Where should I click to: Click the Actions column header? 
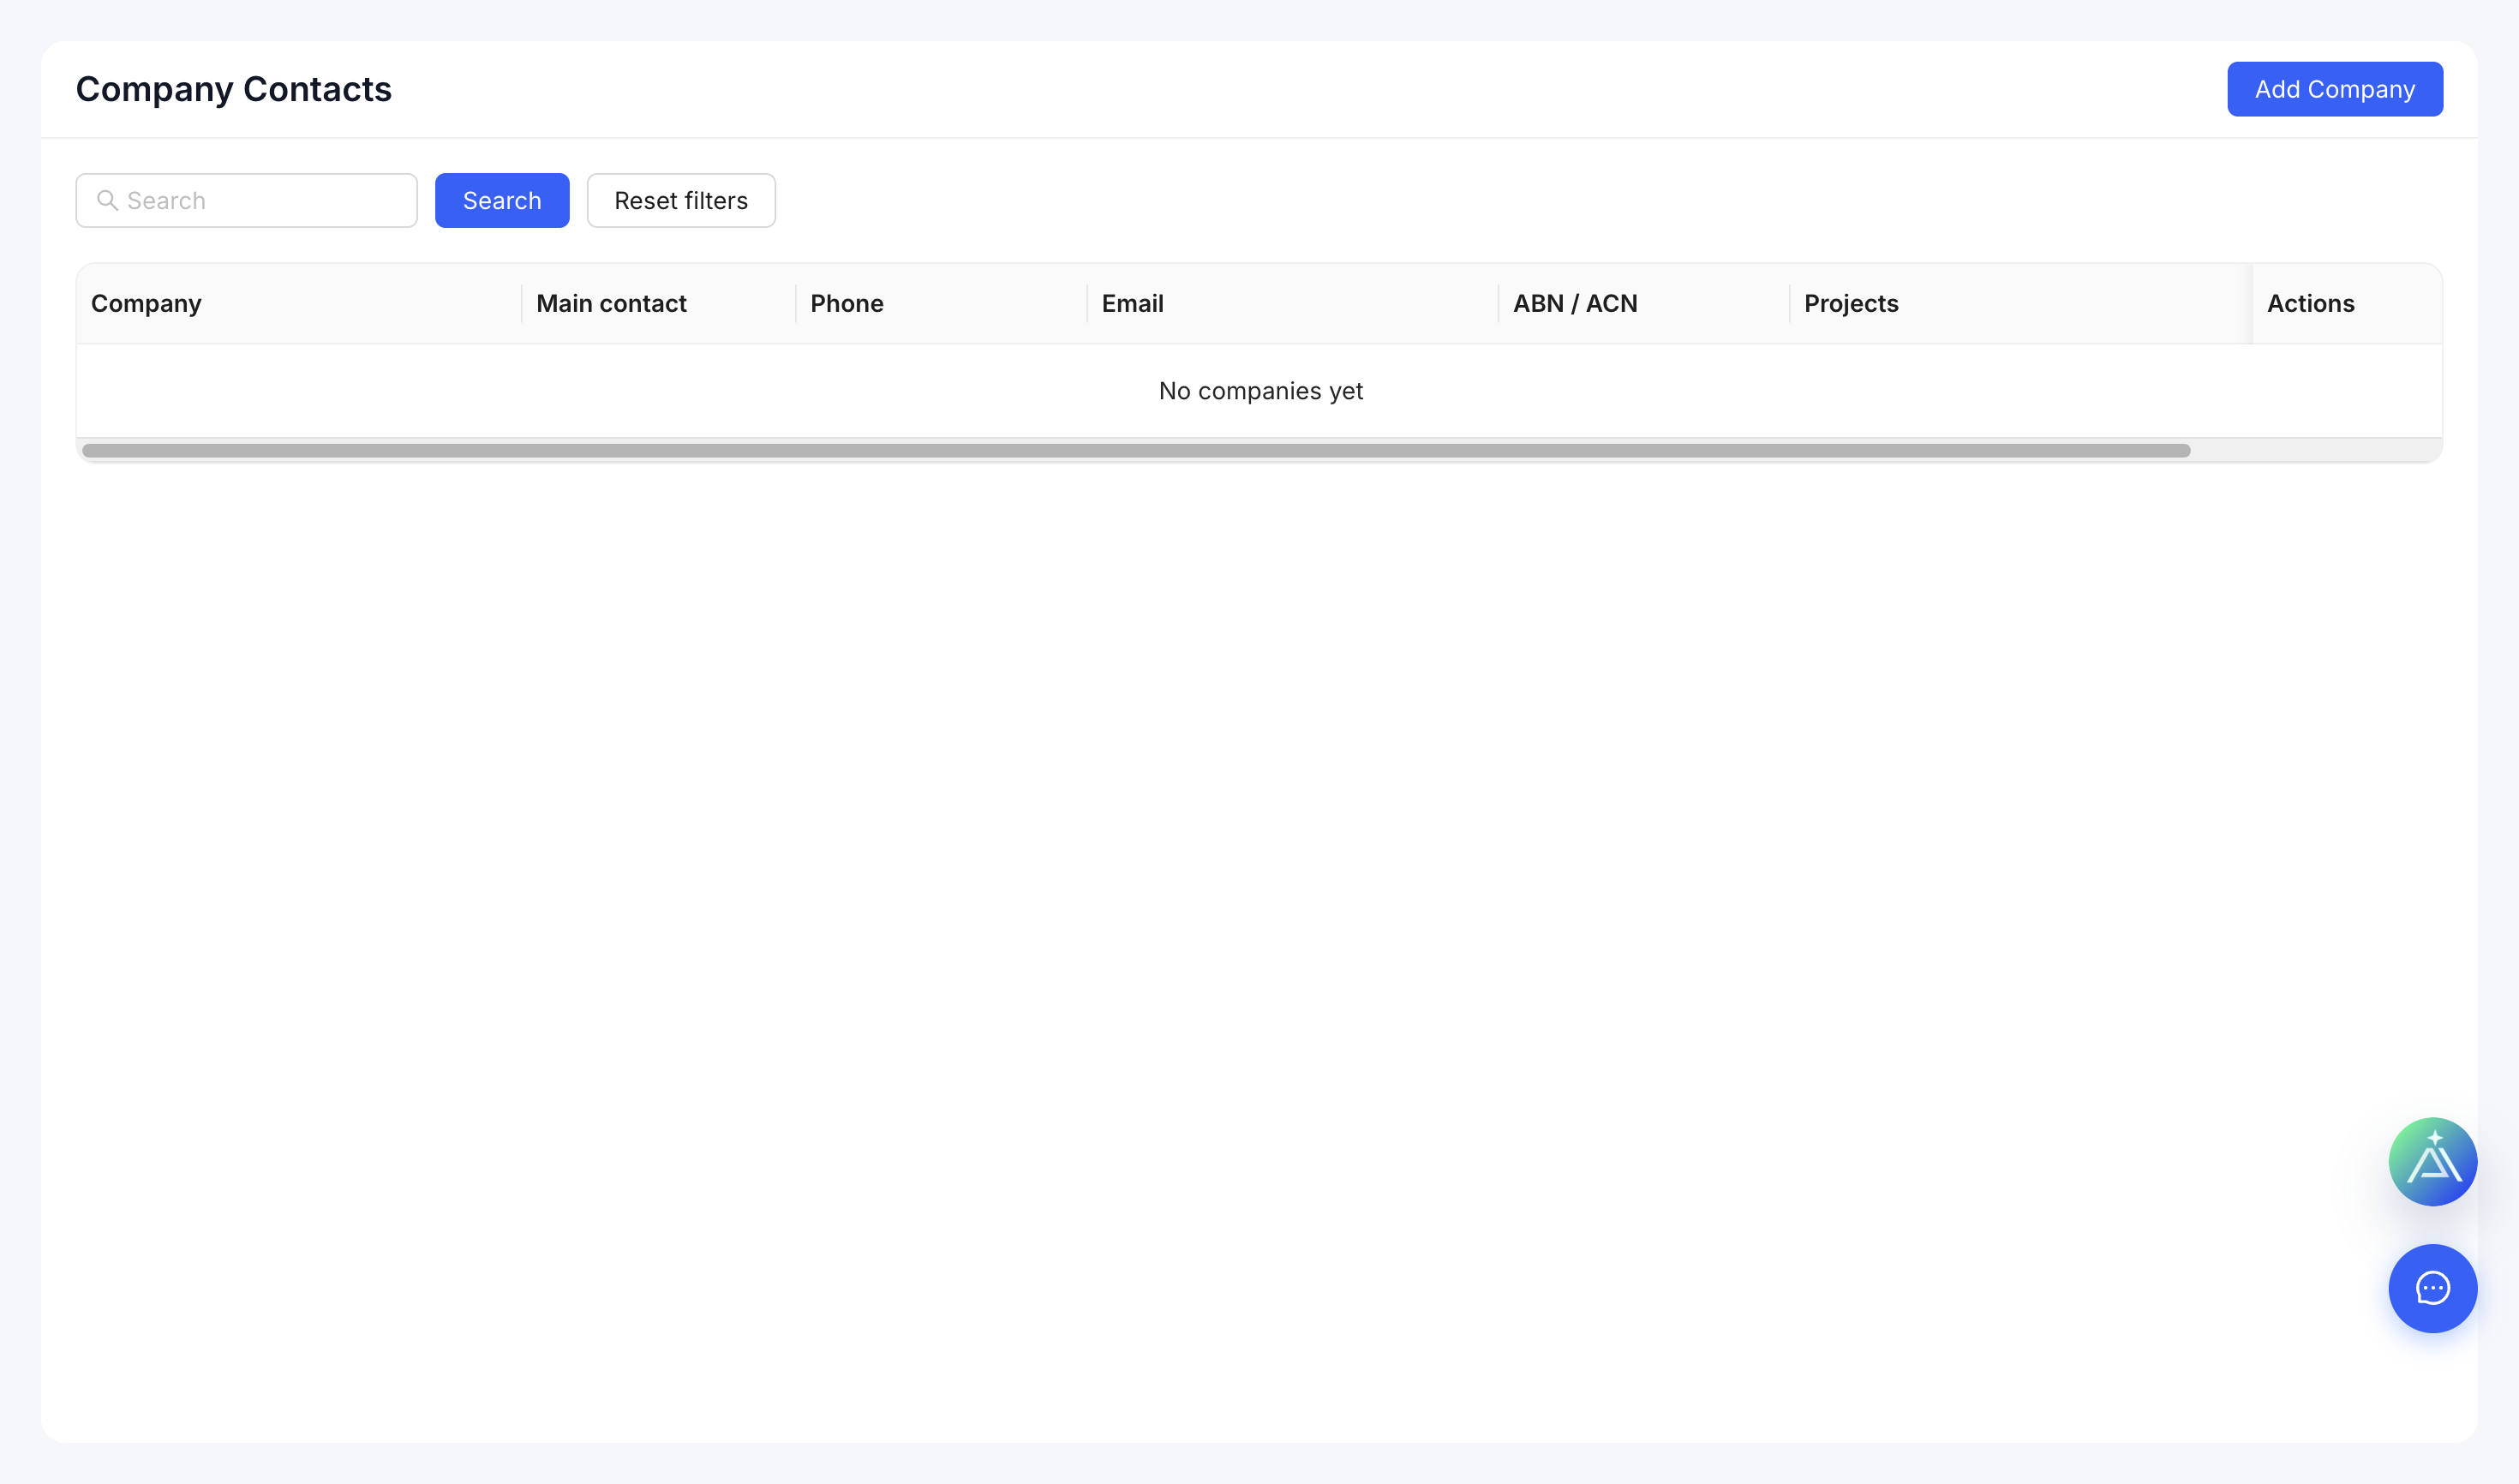tap(2347, 303)
